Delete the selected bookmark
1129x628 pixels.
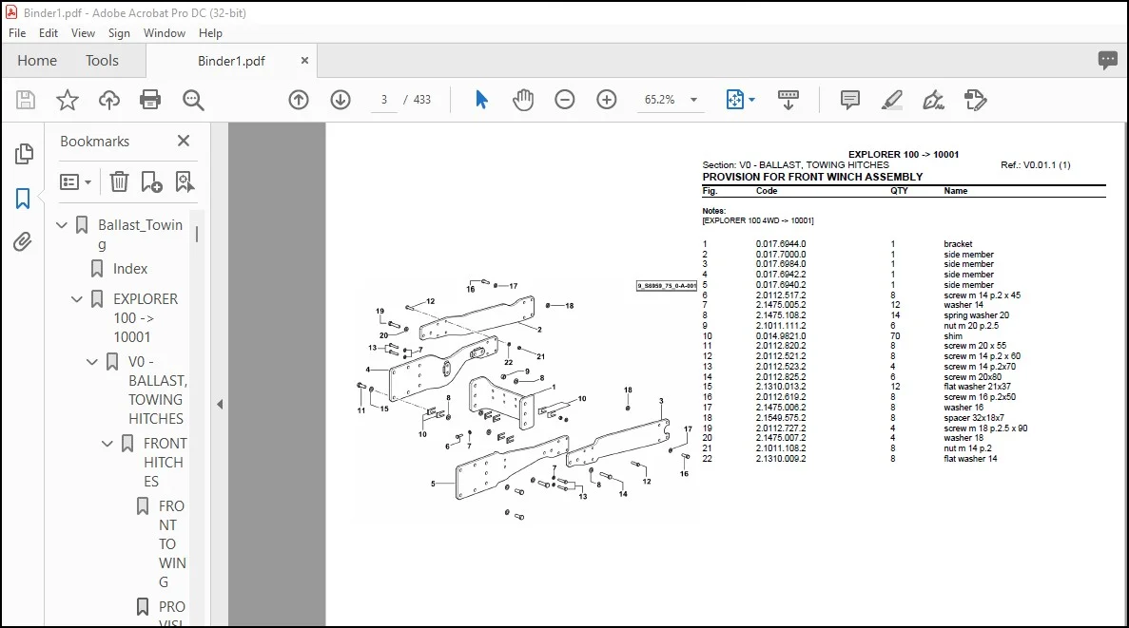coord(119,182)
